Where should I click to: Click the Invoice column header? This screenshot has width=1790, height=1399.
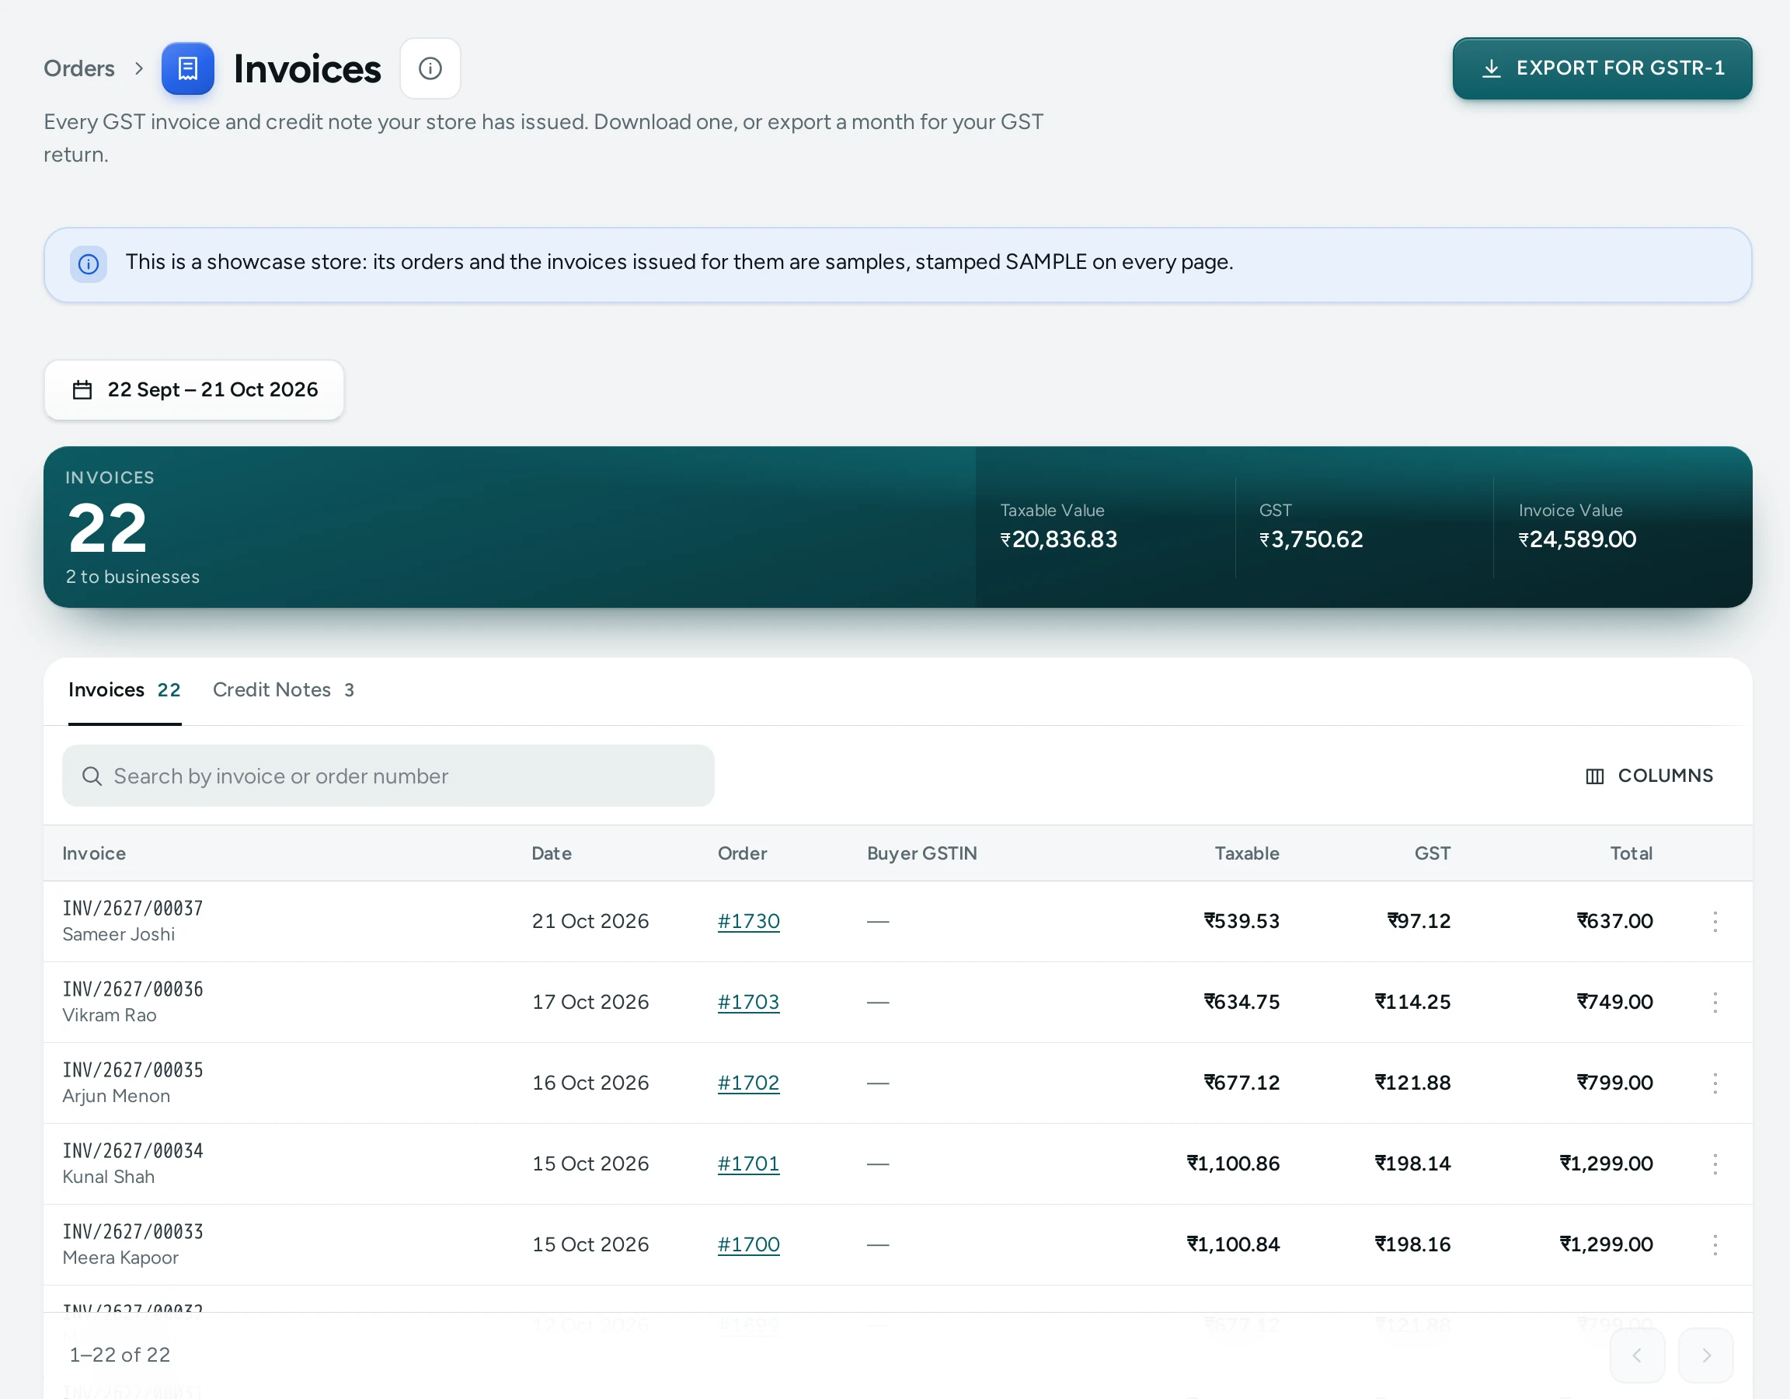94,853
